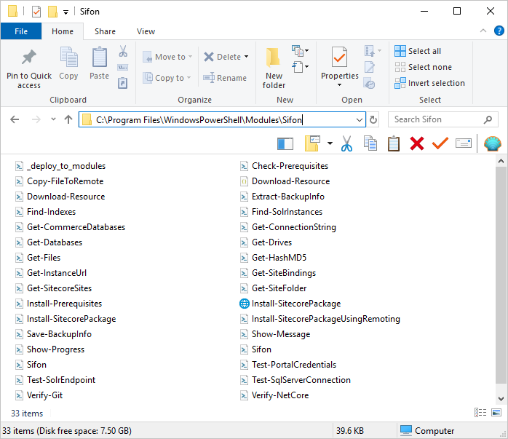Open the Delete dropdown arrow

[246, 57]
